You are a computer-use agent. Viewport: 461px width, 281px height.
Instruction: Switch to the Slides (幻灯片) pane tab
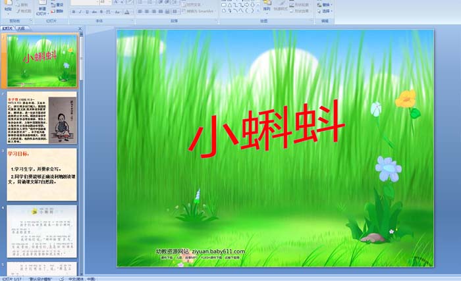click(8, 28)
